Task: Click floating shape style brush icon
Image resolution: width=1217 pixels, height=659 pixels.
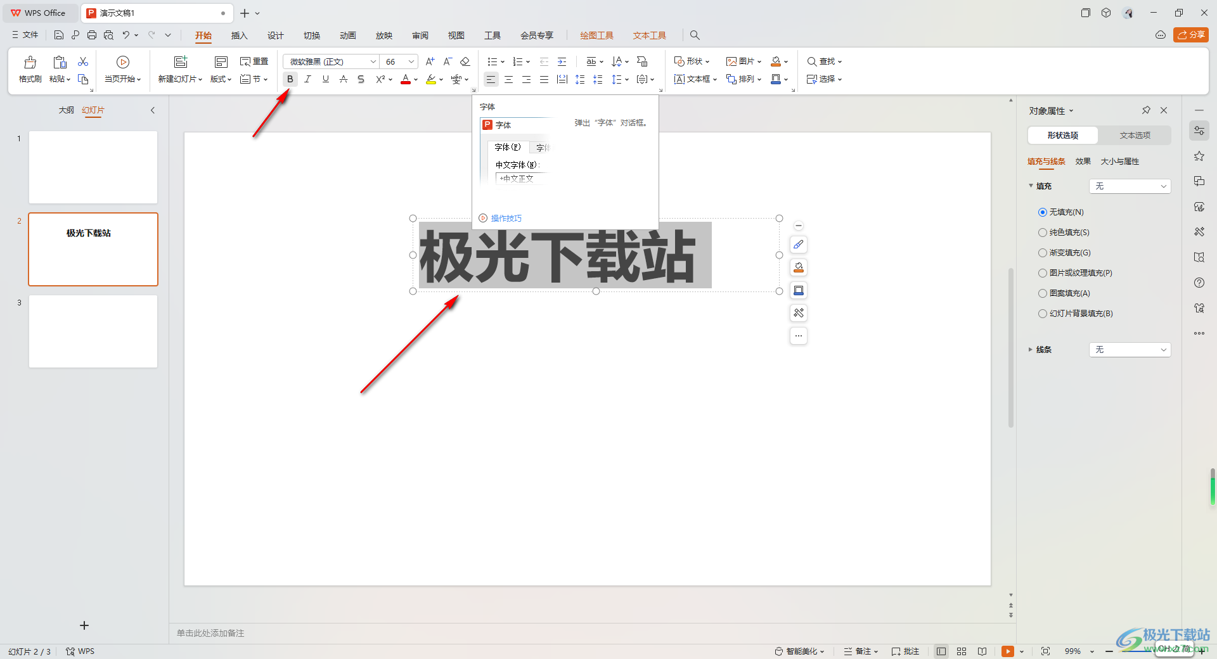Action: tap(799, 245)
